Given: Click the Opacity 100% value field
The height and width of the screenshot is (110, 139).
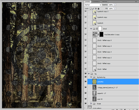Looking at the screenshot, I should (x=111, y=5).
